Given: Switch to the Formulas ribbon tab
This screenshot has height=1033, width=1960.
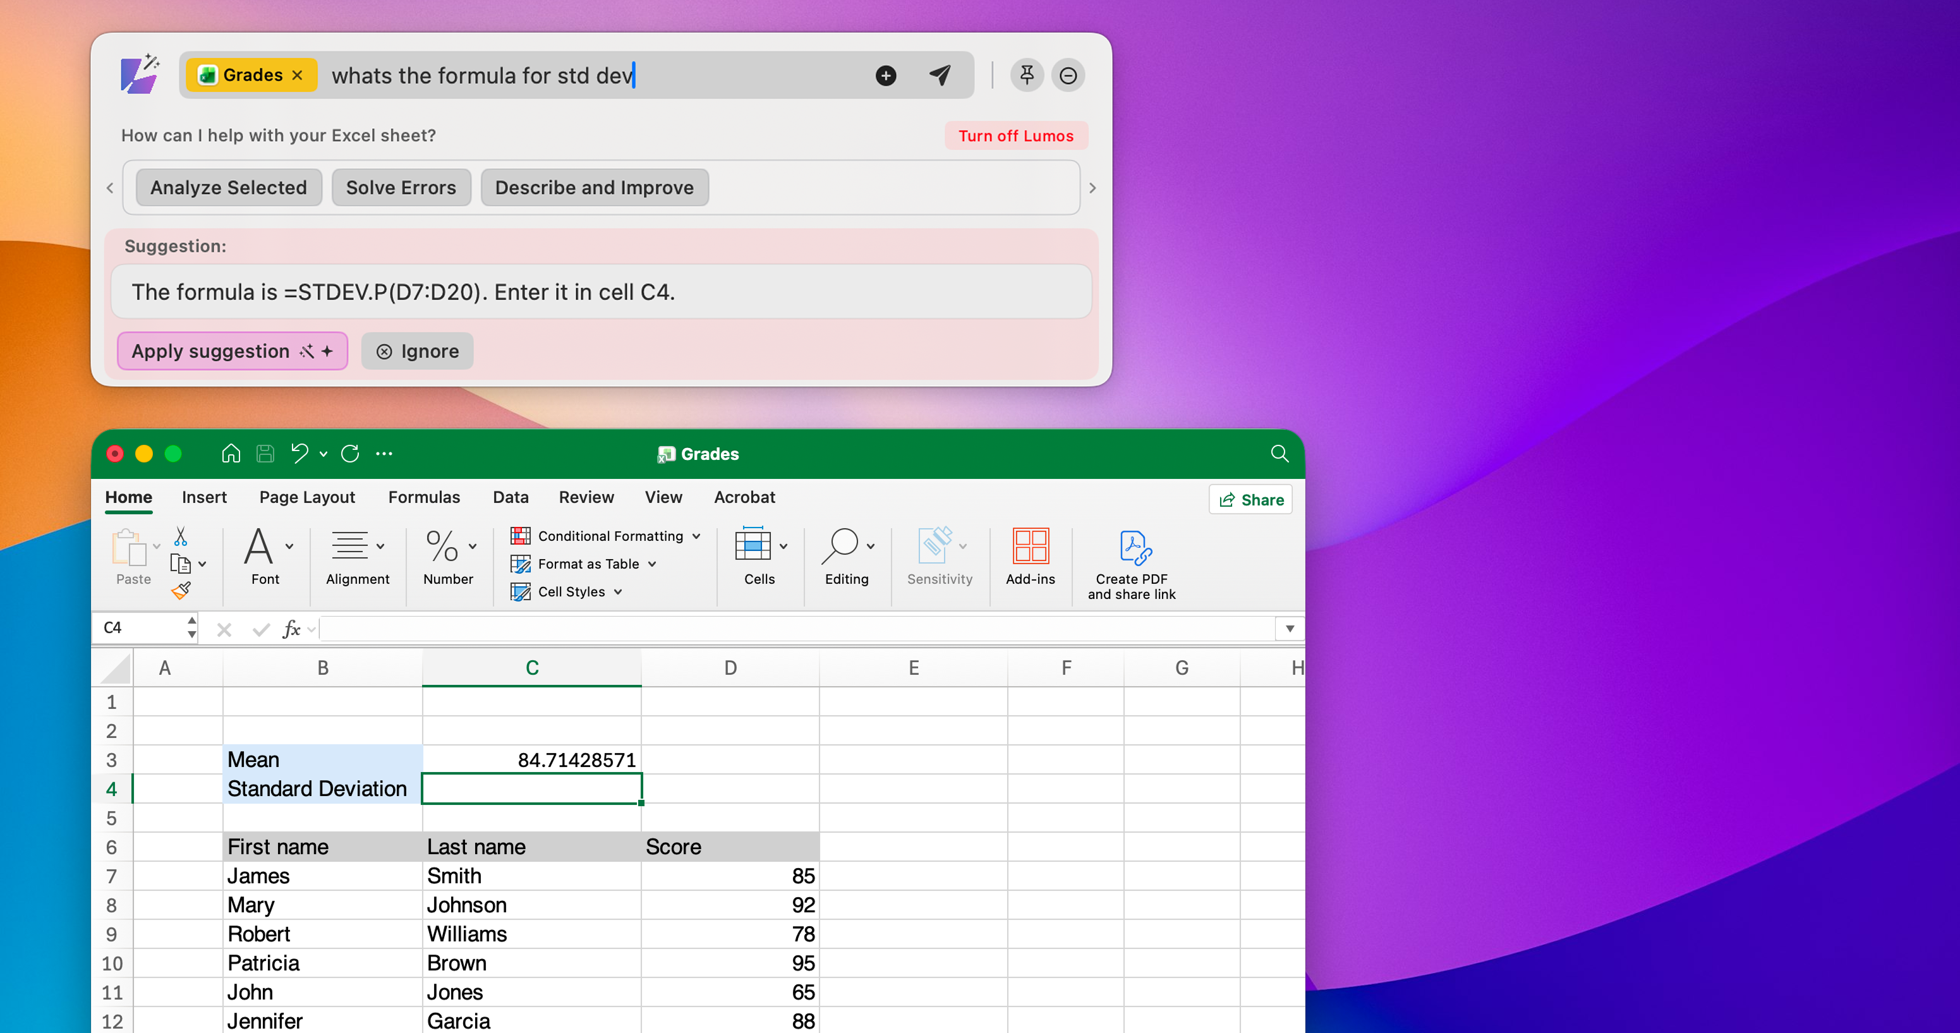Looking at the screenshot, I should click(424, 497).
